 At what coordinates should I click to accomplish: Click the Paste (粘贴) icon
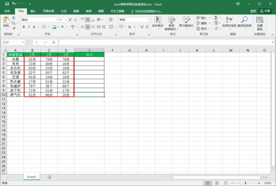pyautogui.click(x=6, y=21)
